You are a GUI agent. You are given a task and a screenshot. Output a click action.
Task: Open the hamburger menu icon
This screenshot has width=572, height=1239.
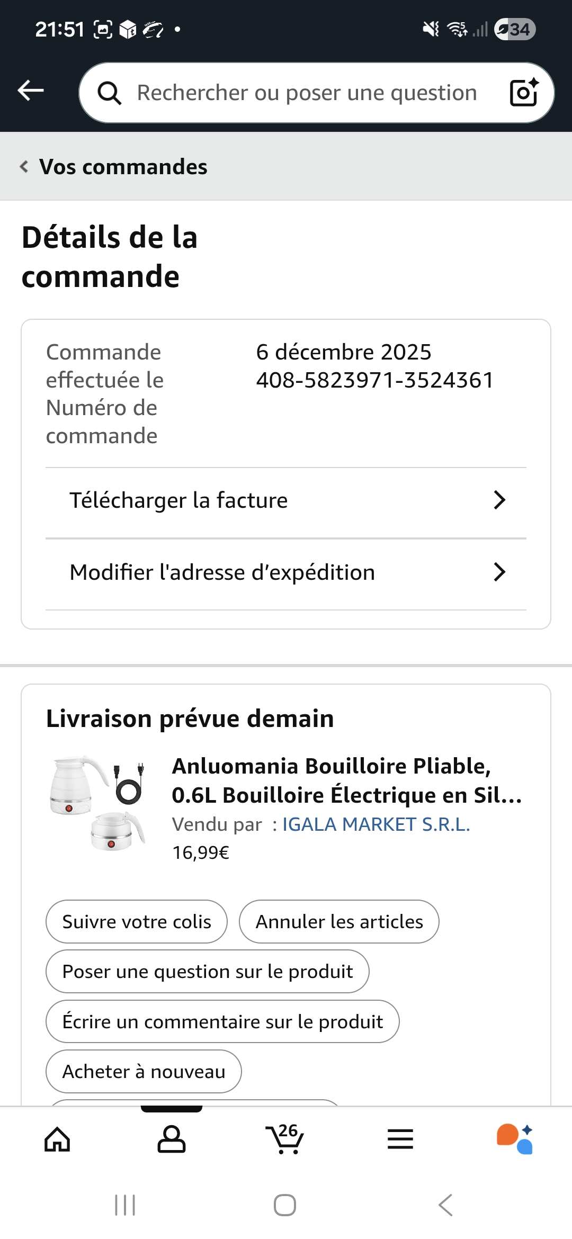pos(400,1139)
